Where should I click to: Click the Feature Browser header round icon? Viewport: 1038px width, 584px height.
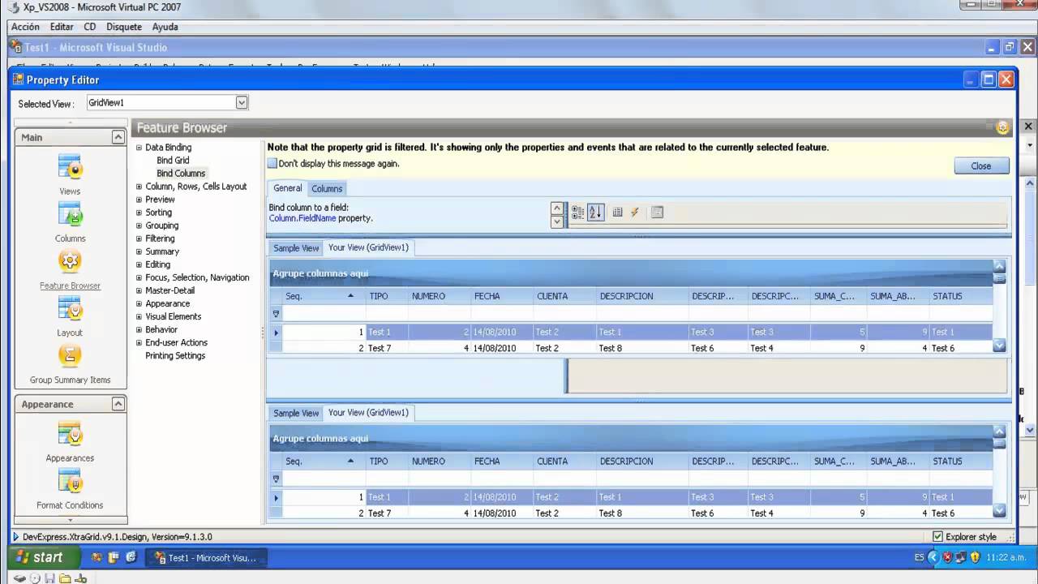click(1003, 127)
